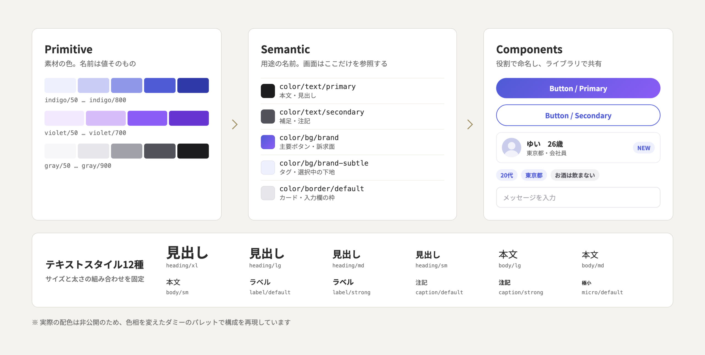Click the heading/xl style label

coord(182,266)
